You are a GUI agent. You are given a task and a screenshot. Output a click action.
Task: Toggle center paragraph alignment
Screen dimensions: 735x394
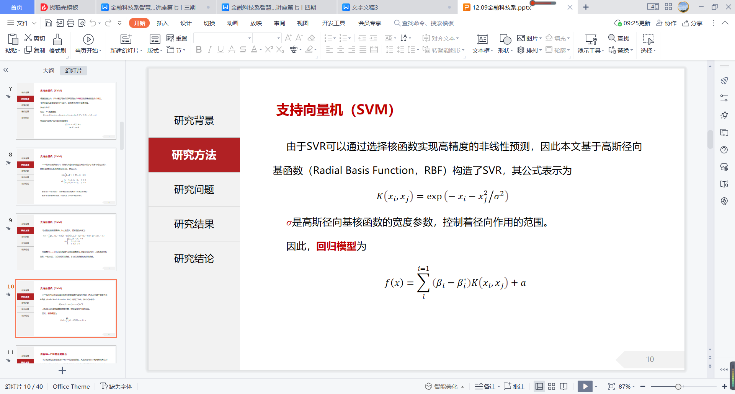pyautogui.click(x=340, y=50)
